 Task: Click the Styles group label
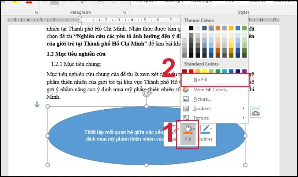click(x=243, y=12)
